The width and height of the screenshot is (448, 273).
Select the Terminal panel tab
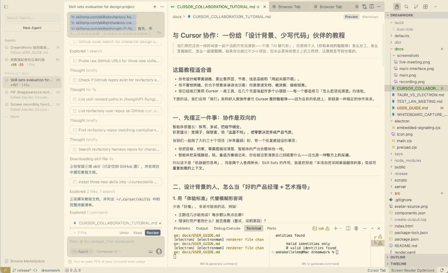[253, 228]
